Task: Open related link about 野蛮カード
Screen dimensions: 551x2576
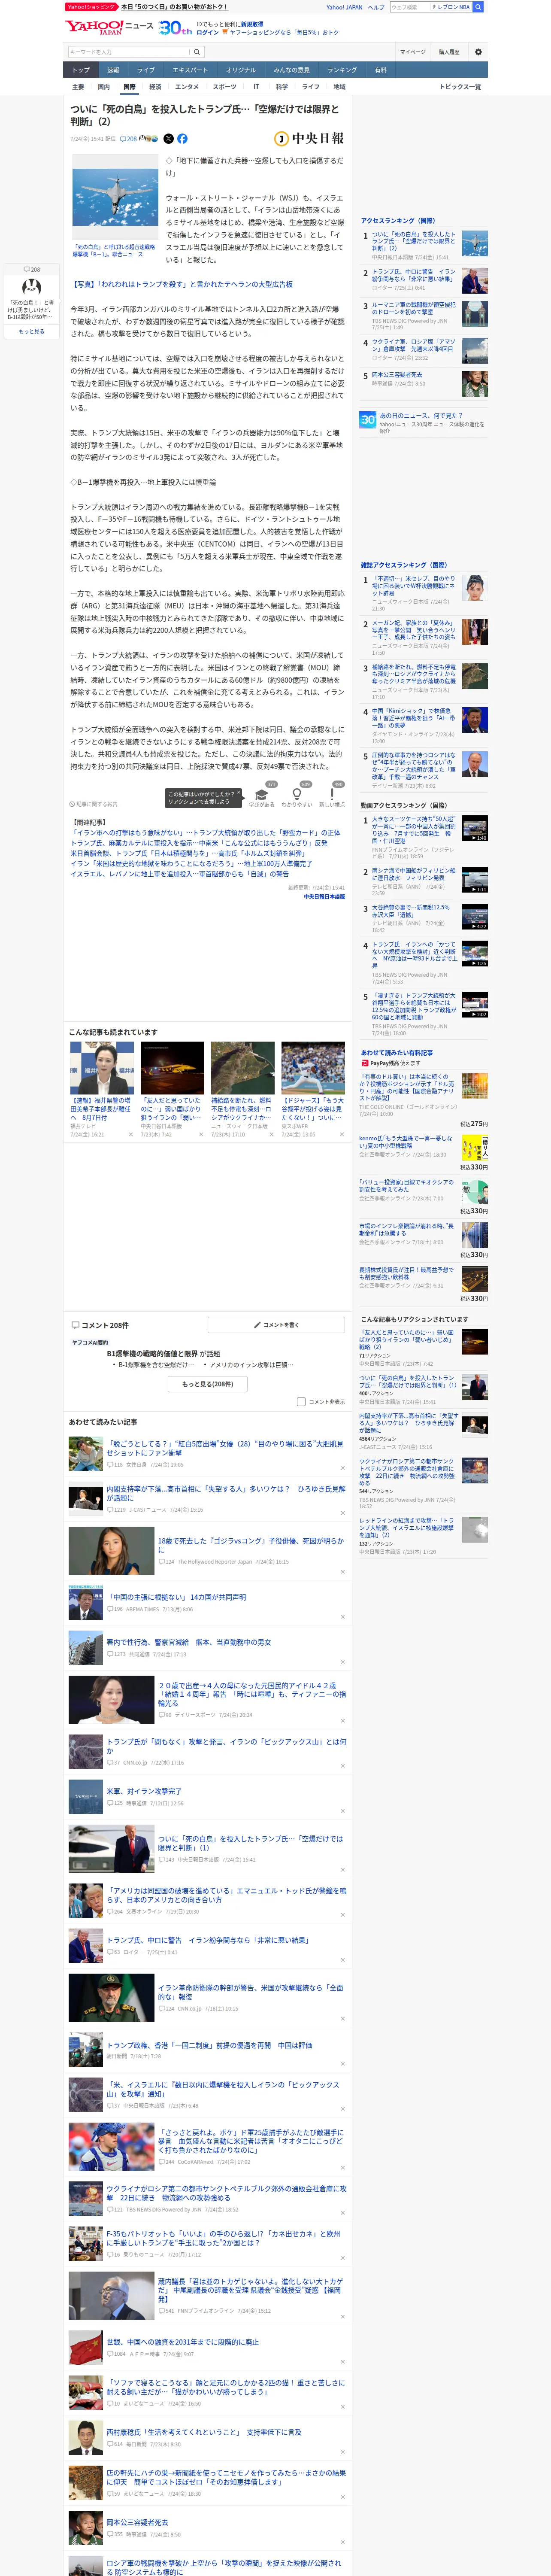Action: click(x=205, y=832)
